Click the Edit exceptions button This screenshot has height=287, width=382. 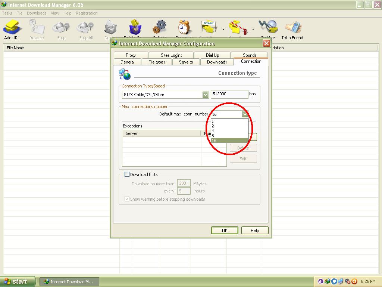tap(243, 158)
